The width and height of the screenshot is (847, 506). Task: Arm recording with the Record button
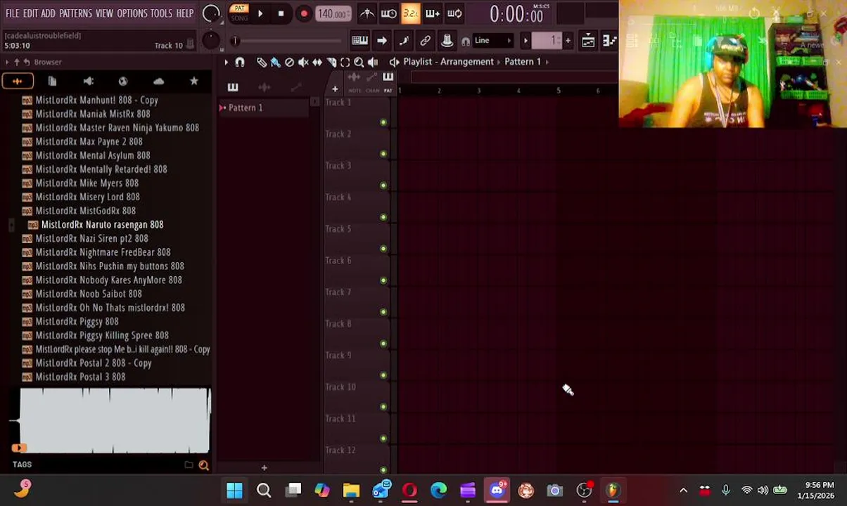click(x=303, y=13)
